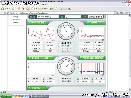Select the 4.01 Mbps service average value

coord(37,45)
